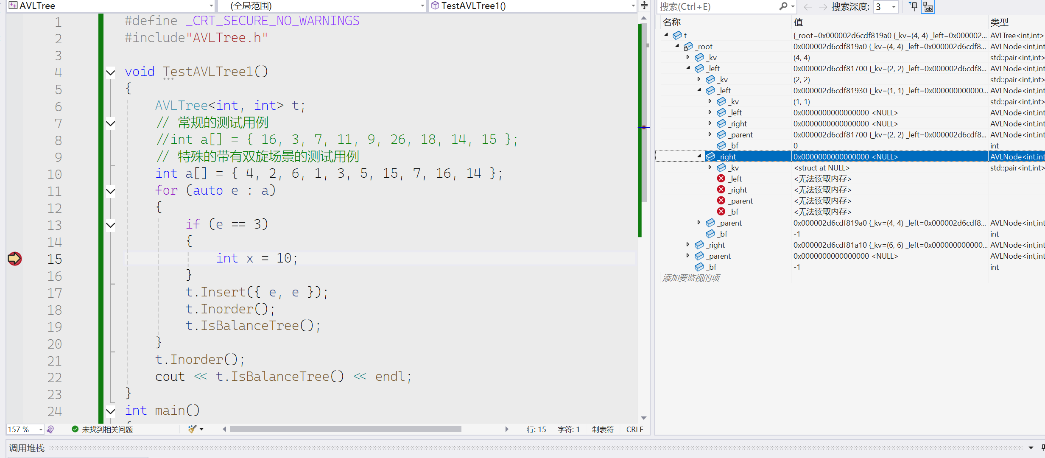This screenshot has height=458, width=1045.
Task: Click the split editor icon above scrollbar
Action: click(x=644, y=6)
